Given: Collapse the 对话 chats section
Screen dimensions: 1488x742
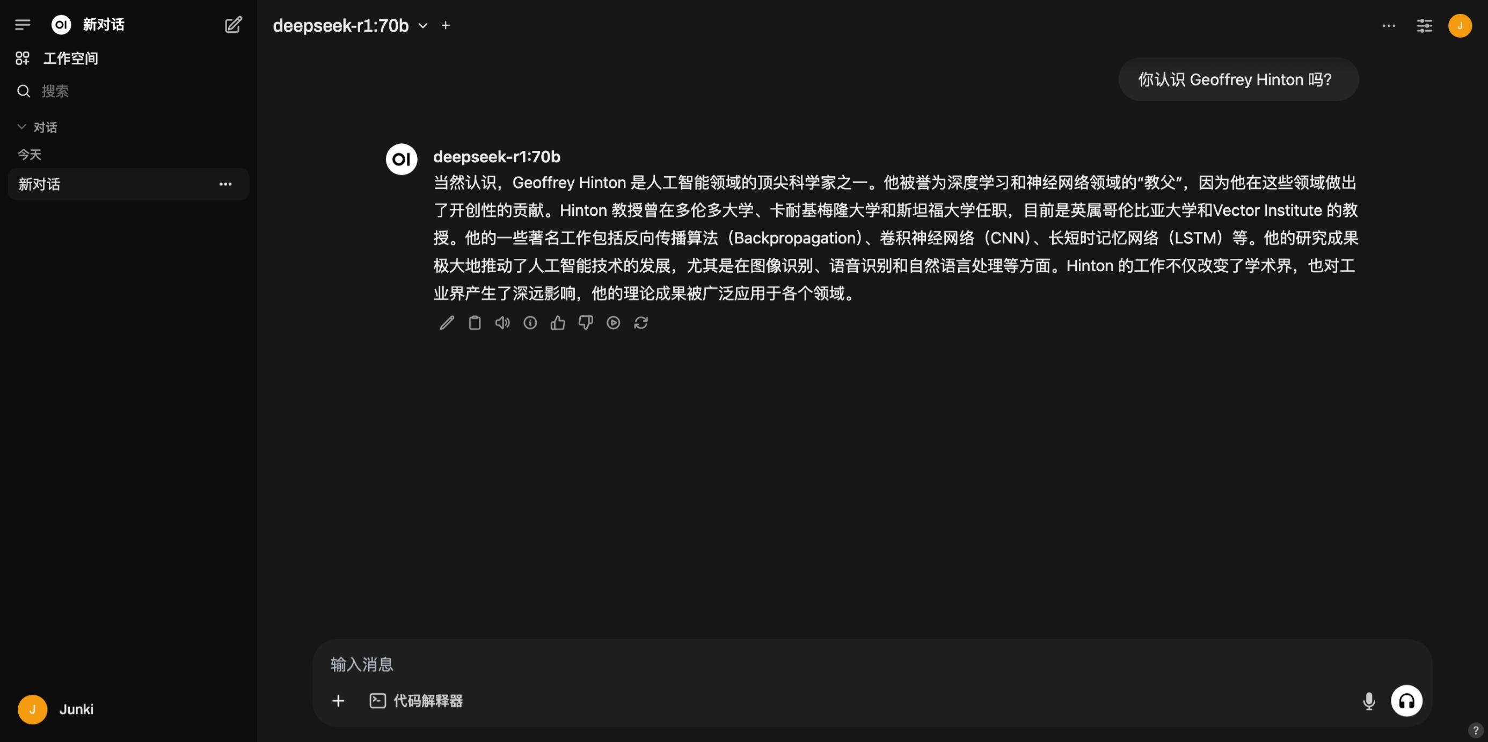Looking at the screenshot, I should point(38,127).
